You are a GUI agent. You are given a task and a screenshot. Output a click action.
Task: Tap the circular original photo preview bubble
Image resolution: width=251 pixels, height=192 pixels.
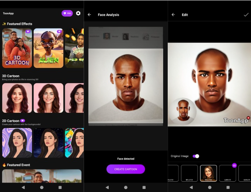pyautogui.click(x=183, y=111)
